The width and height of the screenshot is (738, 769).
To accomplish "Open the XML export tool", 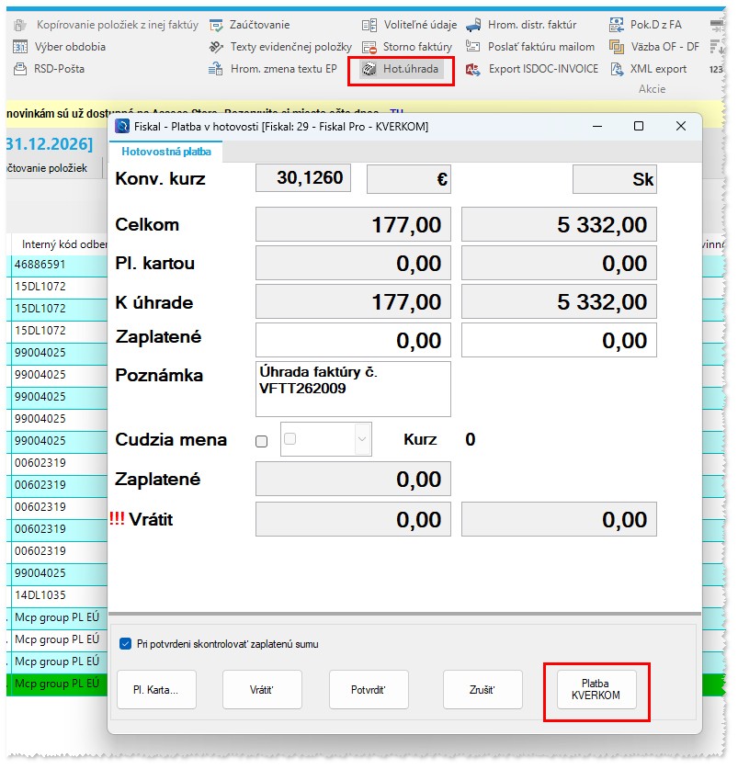I will tap(619, 69).
